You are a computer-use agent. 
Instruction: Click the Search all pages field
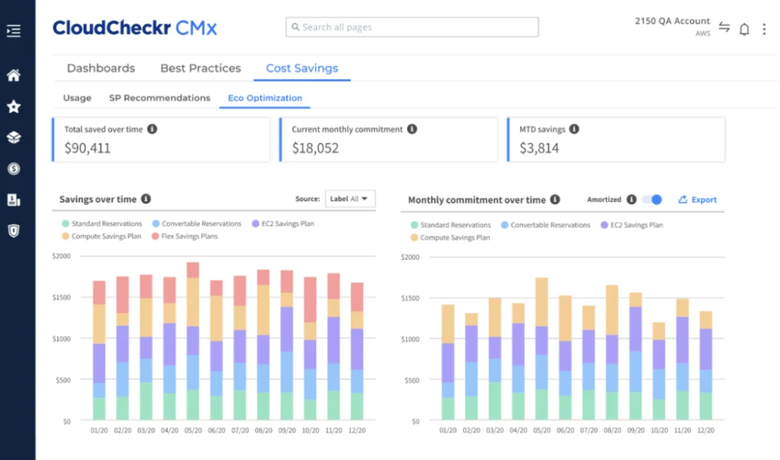tap(412, 27)
